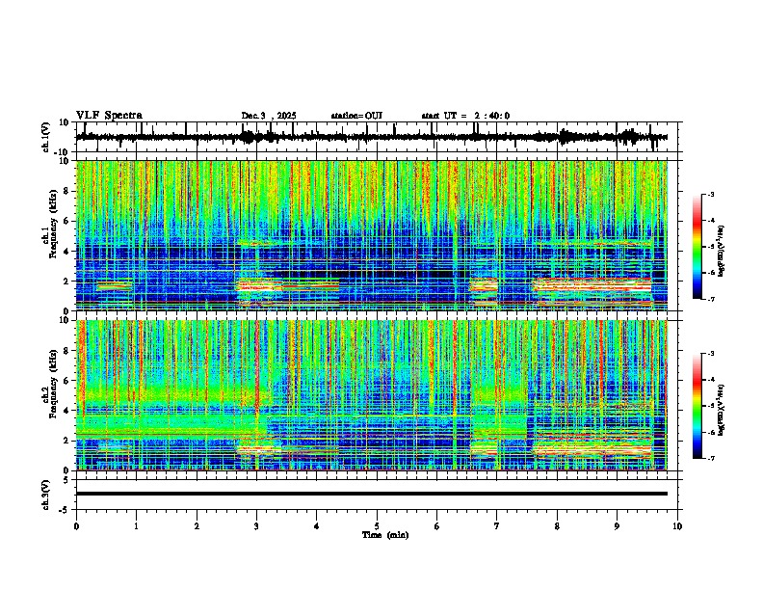Click time axis tick label "9"
Viewport: 763px width, 590px height.
click(x=617, y=526)
